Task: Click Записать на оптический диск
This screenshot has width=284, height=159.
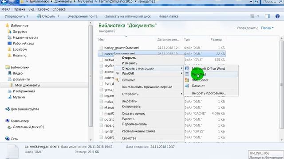Action: coord(128,16)
